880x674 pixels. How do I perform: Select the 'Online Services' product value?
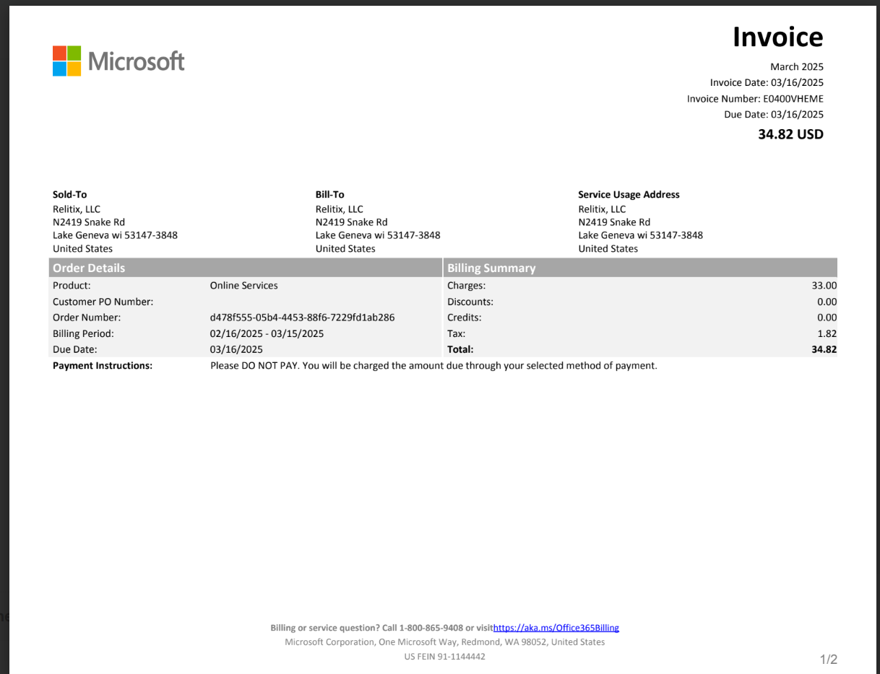(x=243, y=286)
